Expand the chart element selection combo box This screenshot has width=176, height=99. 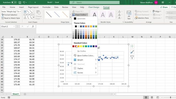[20, 12]
